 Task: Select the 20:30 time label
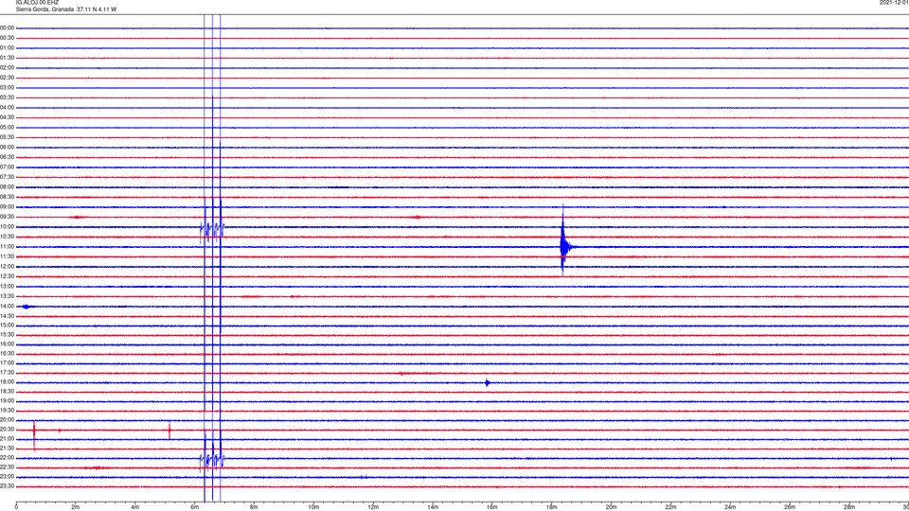(7, 430)
